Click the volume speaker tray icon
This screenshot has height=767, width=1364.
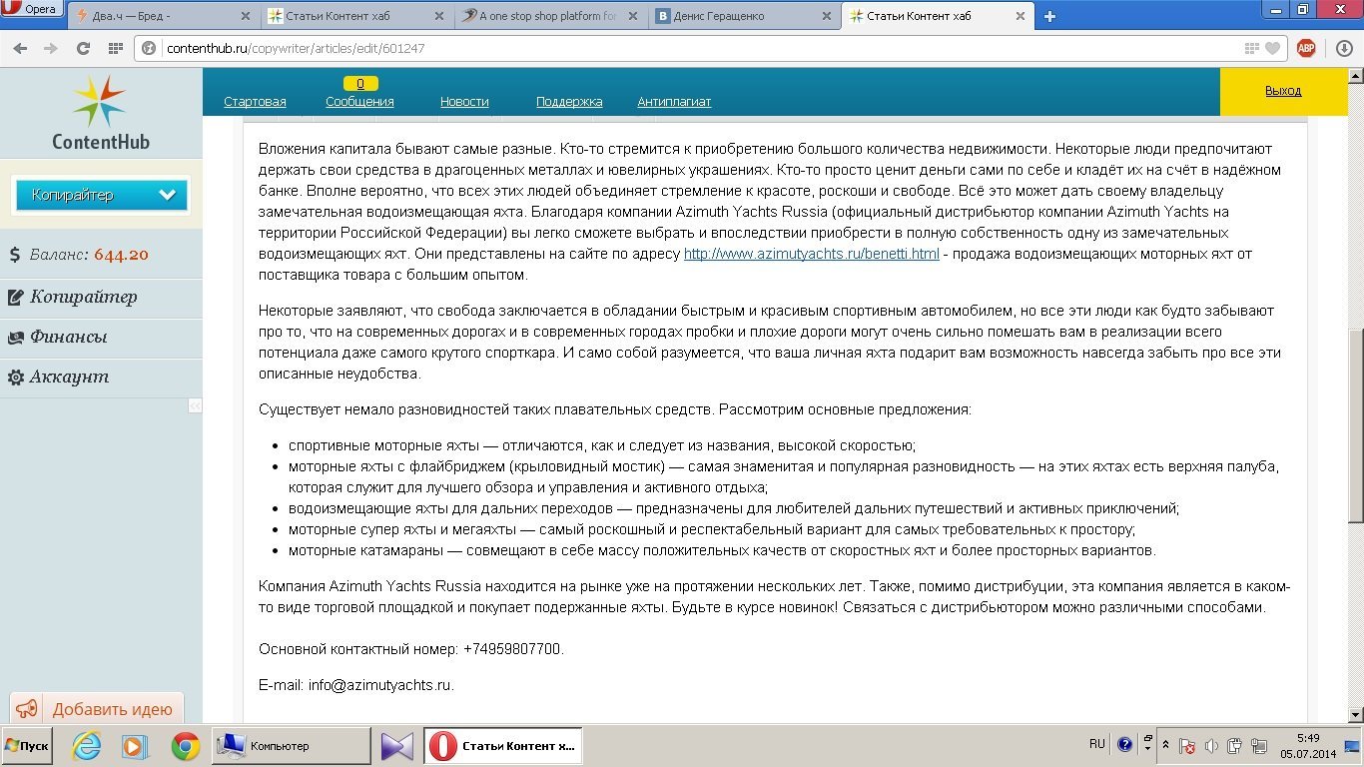pos(1211,746)
